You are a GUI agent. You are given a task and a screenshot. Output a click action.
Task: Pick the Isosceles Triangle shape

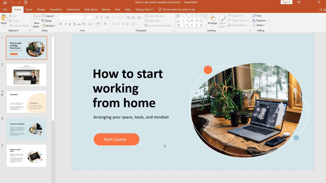pyautogui.click(x=178, y=21)
